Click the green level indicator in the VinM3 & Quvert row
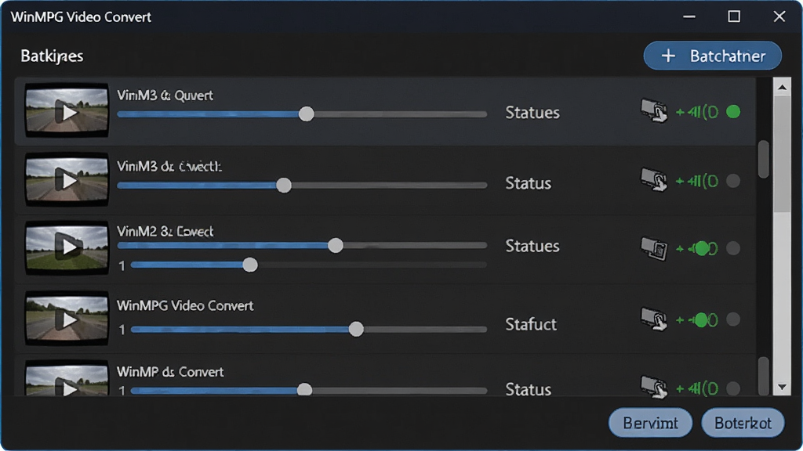The width and height of the screenshot is (803, 451). [x=697, y=111]
